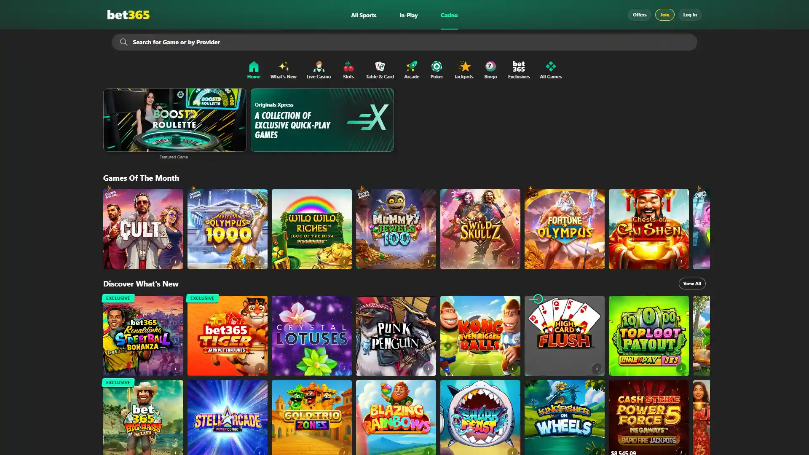Launch Cash Strike Power Force 5 tile

click(649, 418)
